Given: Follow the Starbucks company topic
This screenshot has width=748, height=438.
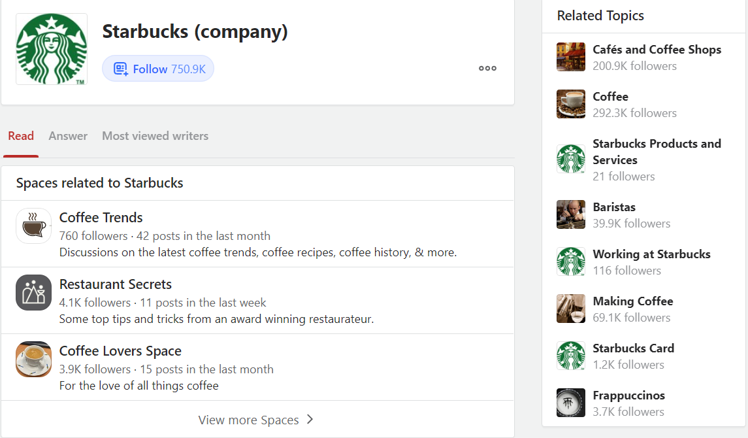Looking at the screenshot, I should 158,69.
